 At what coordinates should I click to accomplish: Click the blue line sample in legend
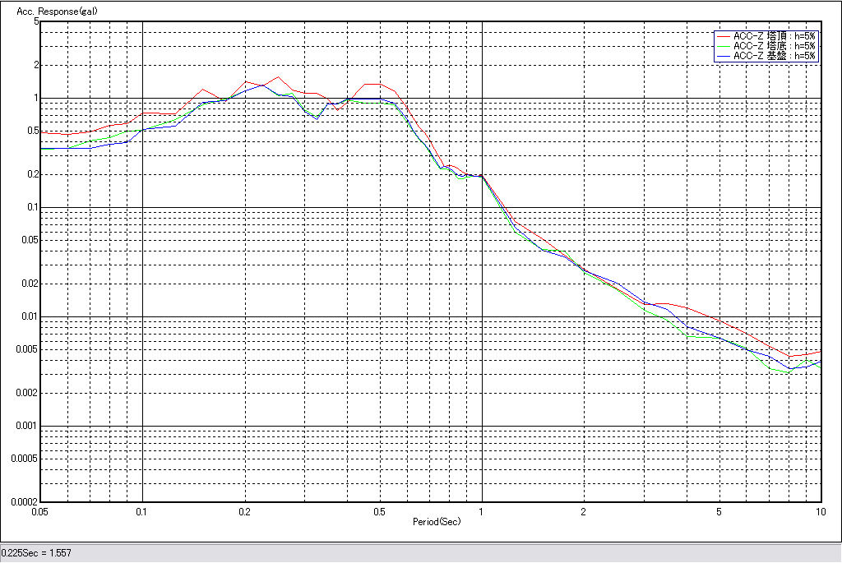723,56
